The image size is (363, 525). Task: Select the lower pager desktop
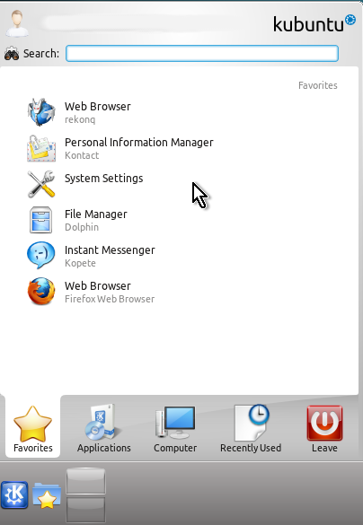point(85,509)
